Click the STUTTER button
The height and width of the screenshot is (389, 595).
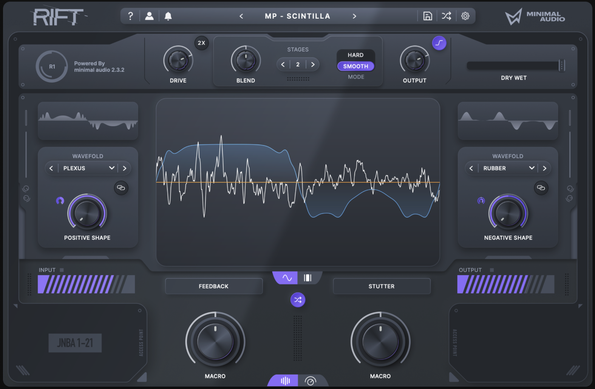pos(382,287)
